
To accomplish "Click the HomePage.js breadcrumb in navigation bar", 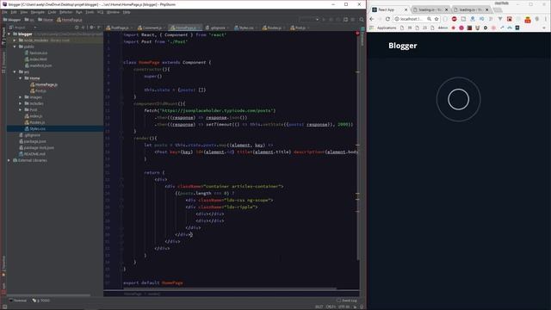I will pos(70,20).
